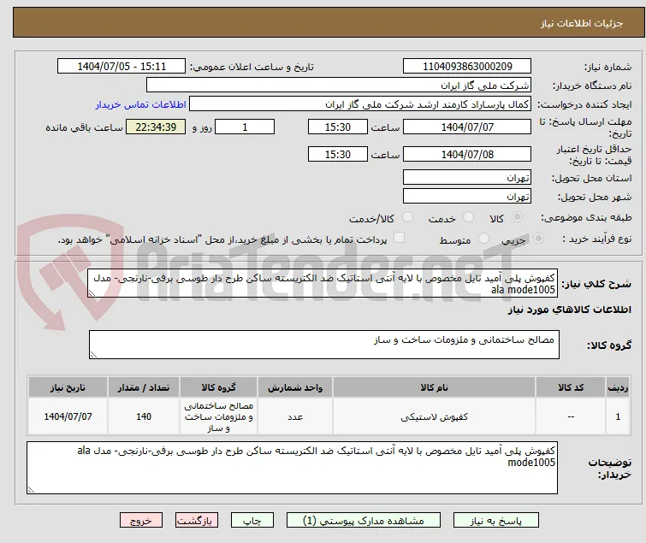Click the remaining time 22:34:39 field

point(156,127)
